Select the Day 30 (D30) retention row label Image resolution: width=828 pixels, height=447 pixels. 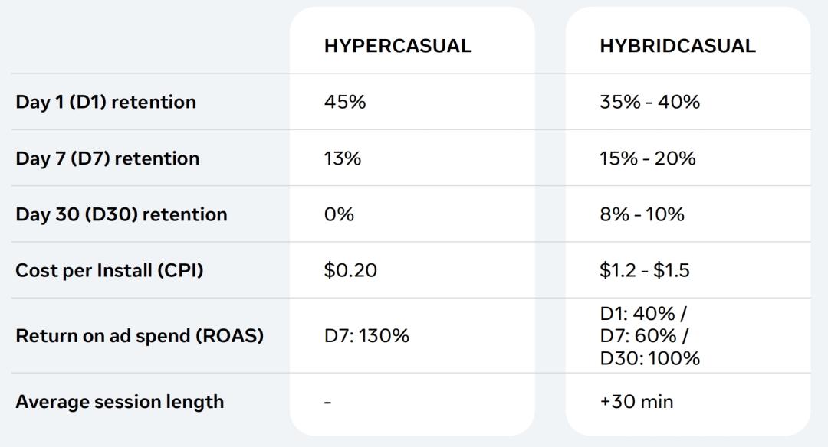tap(121, 214)
